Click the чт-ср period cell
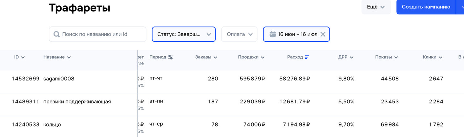464x137 pixels. (156, 124)
